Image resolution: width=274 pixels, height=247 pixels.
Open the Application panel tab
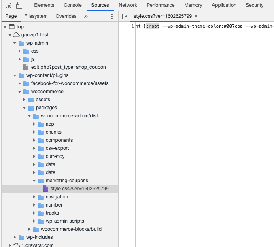224,5
